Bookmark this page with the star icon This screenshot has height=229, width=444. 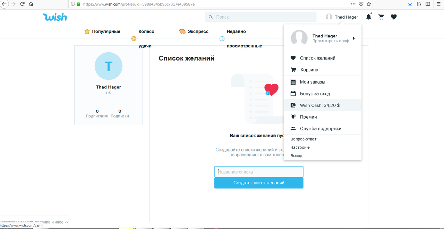(369, 4)
